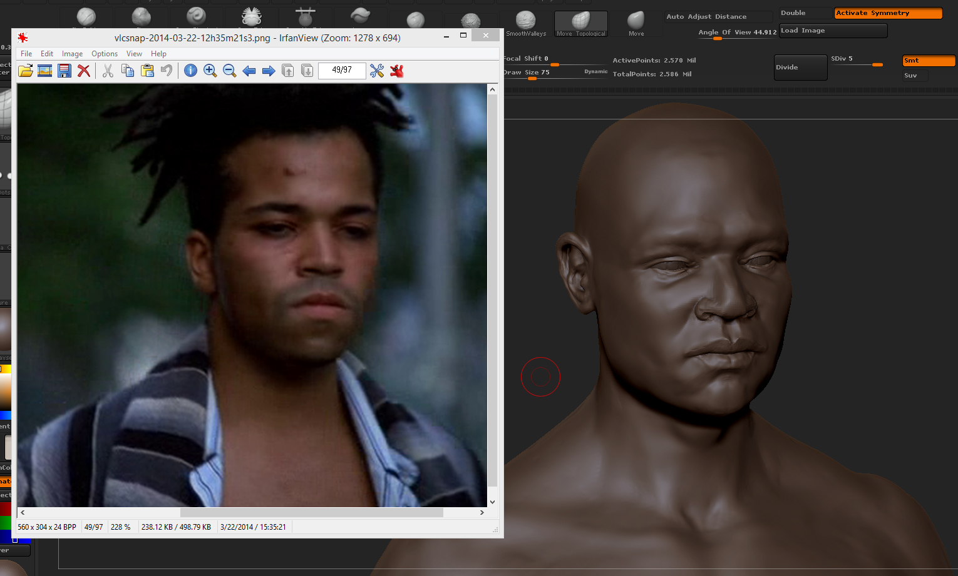This screenshot has height=576, width=958.
Task: Click the 560 x 304 x 24 BPP status text
Action: click(47, 527)
